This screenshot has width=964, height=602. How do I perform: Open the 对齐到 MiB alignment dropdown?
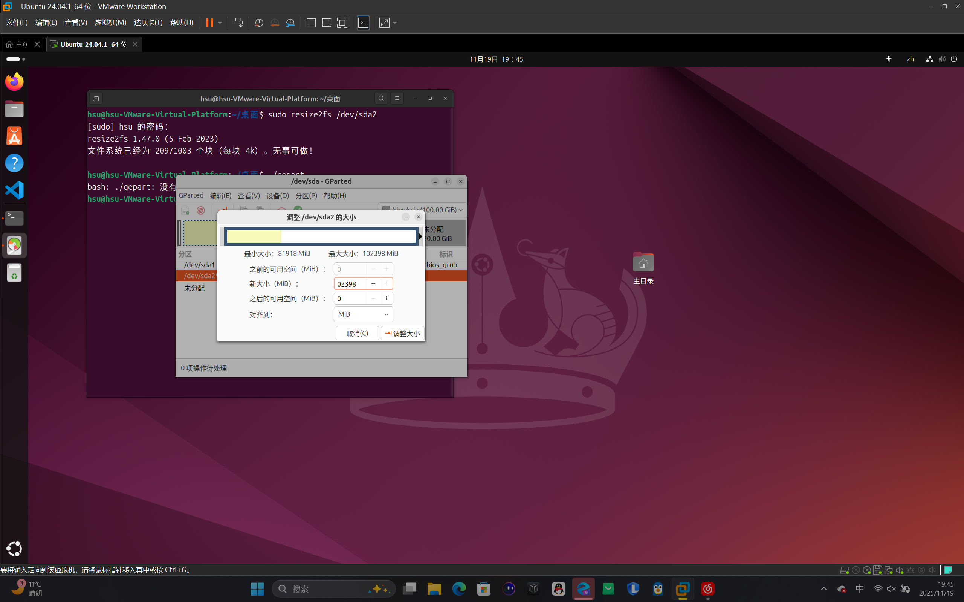[363, 314]
